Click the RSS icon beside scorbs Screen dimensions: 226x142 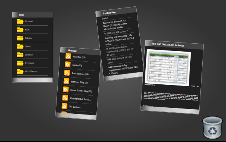(67, 64)
